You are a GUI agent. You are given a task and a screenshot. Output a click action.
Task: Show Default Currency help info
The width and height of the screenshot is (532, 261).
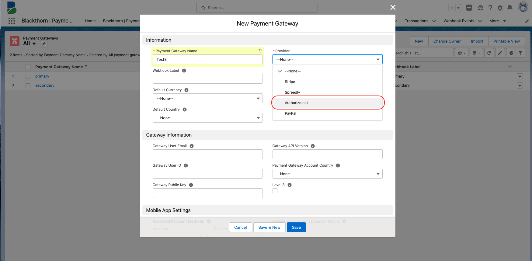(x=186, y=90)
